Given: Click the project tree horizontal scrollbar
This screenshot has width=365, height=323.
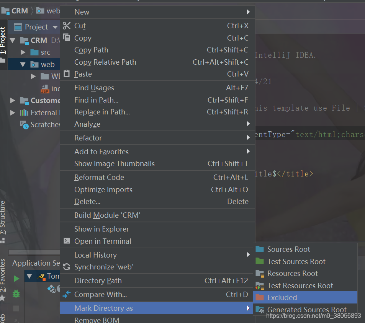Looking at the screenshot, I should (34, 252).
